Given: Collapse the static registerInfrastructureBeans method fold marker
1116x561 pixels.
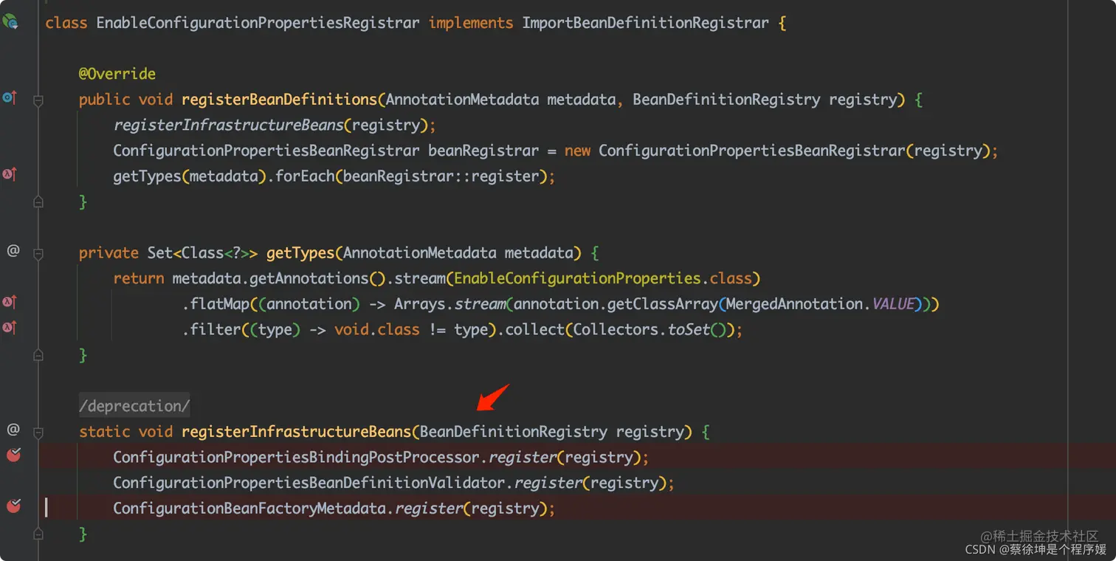Looking at the screenshot, I should (x=38, y=432).
